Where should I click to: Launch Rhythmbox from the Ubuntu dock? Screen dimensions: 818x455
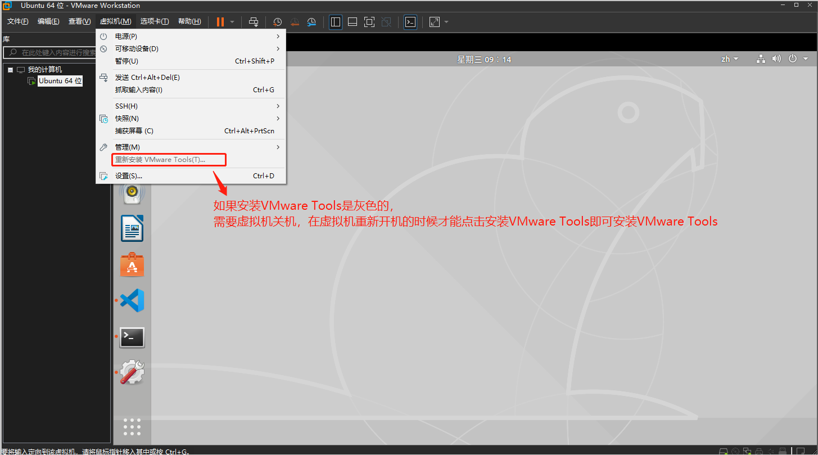[x=132, y=193]
